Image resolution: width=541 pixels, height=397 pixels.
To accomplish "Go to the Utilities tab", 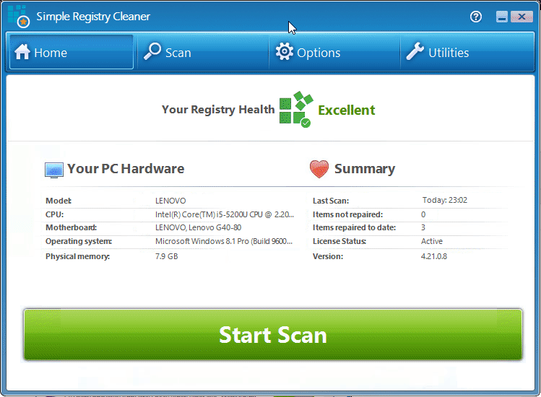I will click(467, 52).
